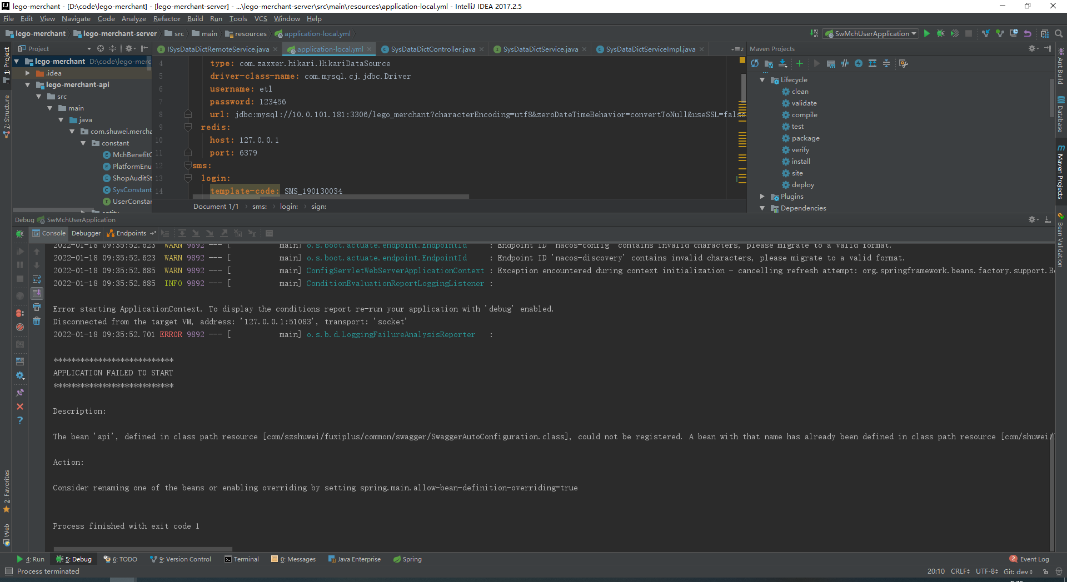
Task: Collapse the Lifecycle node in Maven
Action: [762, 80]
